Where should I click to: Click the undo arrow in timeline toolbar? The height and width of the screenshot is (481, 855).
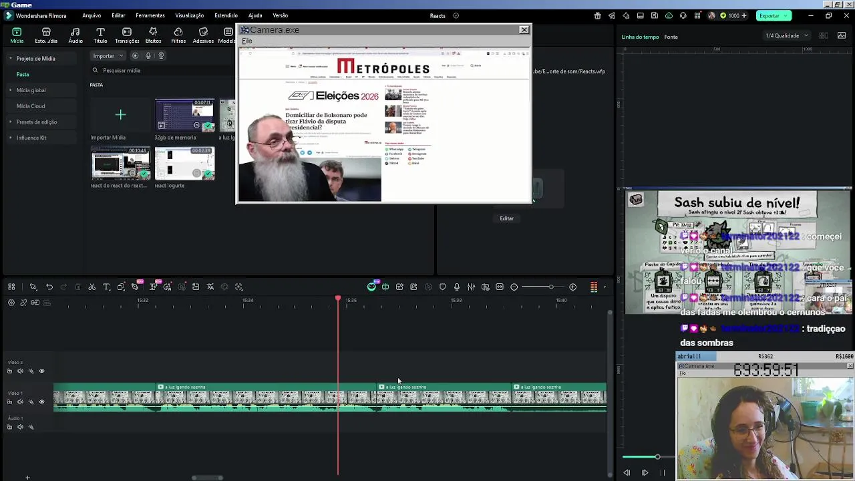pos(49,287)
